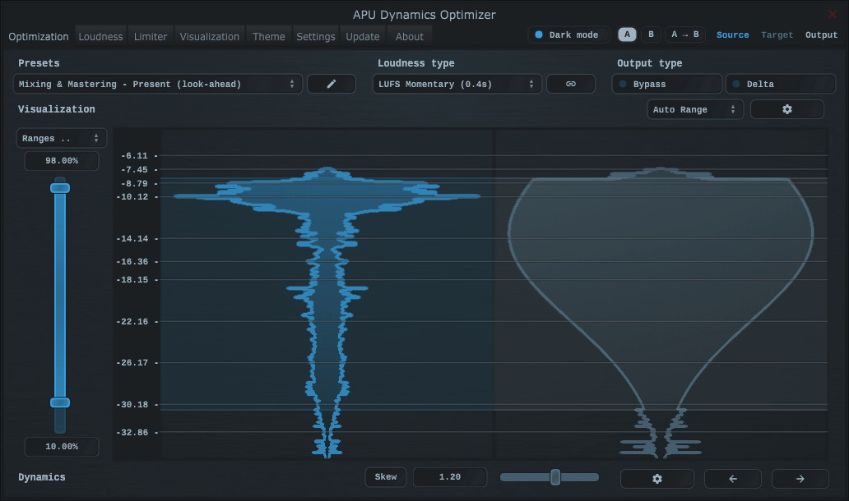Open the Presets dropdown

coord(157,84)
